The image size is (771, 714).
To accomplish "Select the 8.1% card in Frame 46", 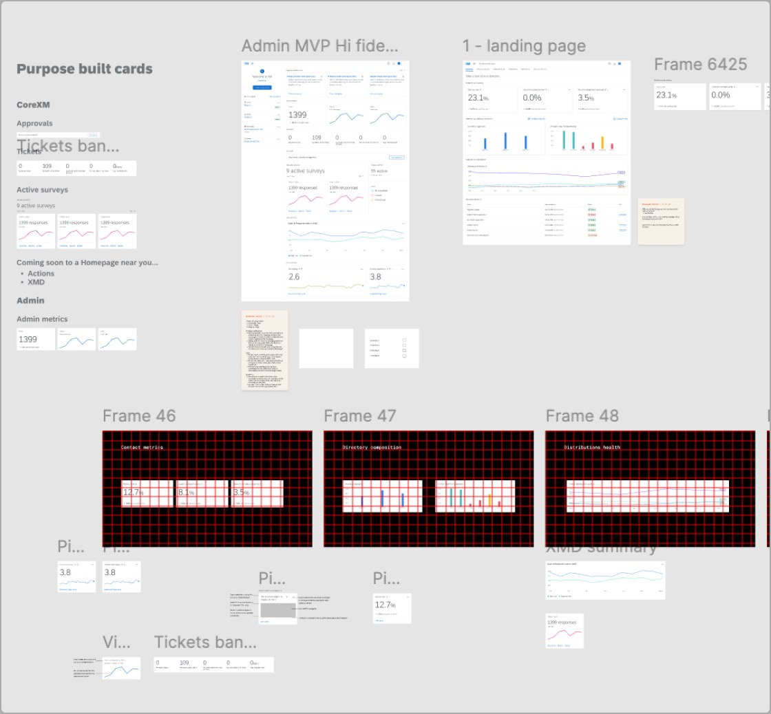I will (202, 494).
